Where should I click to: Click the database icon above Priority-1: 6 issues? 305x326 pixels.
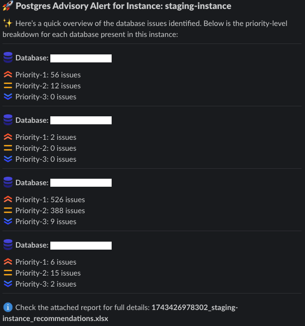[x=8, y=245]
